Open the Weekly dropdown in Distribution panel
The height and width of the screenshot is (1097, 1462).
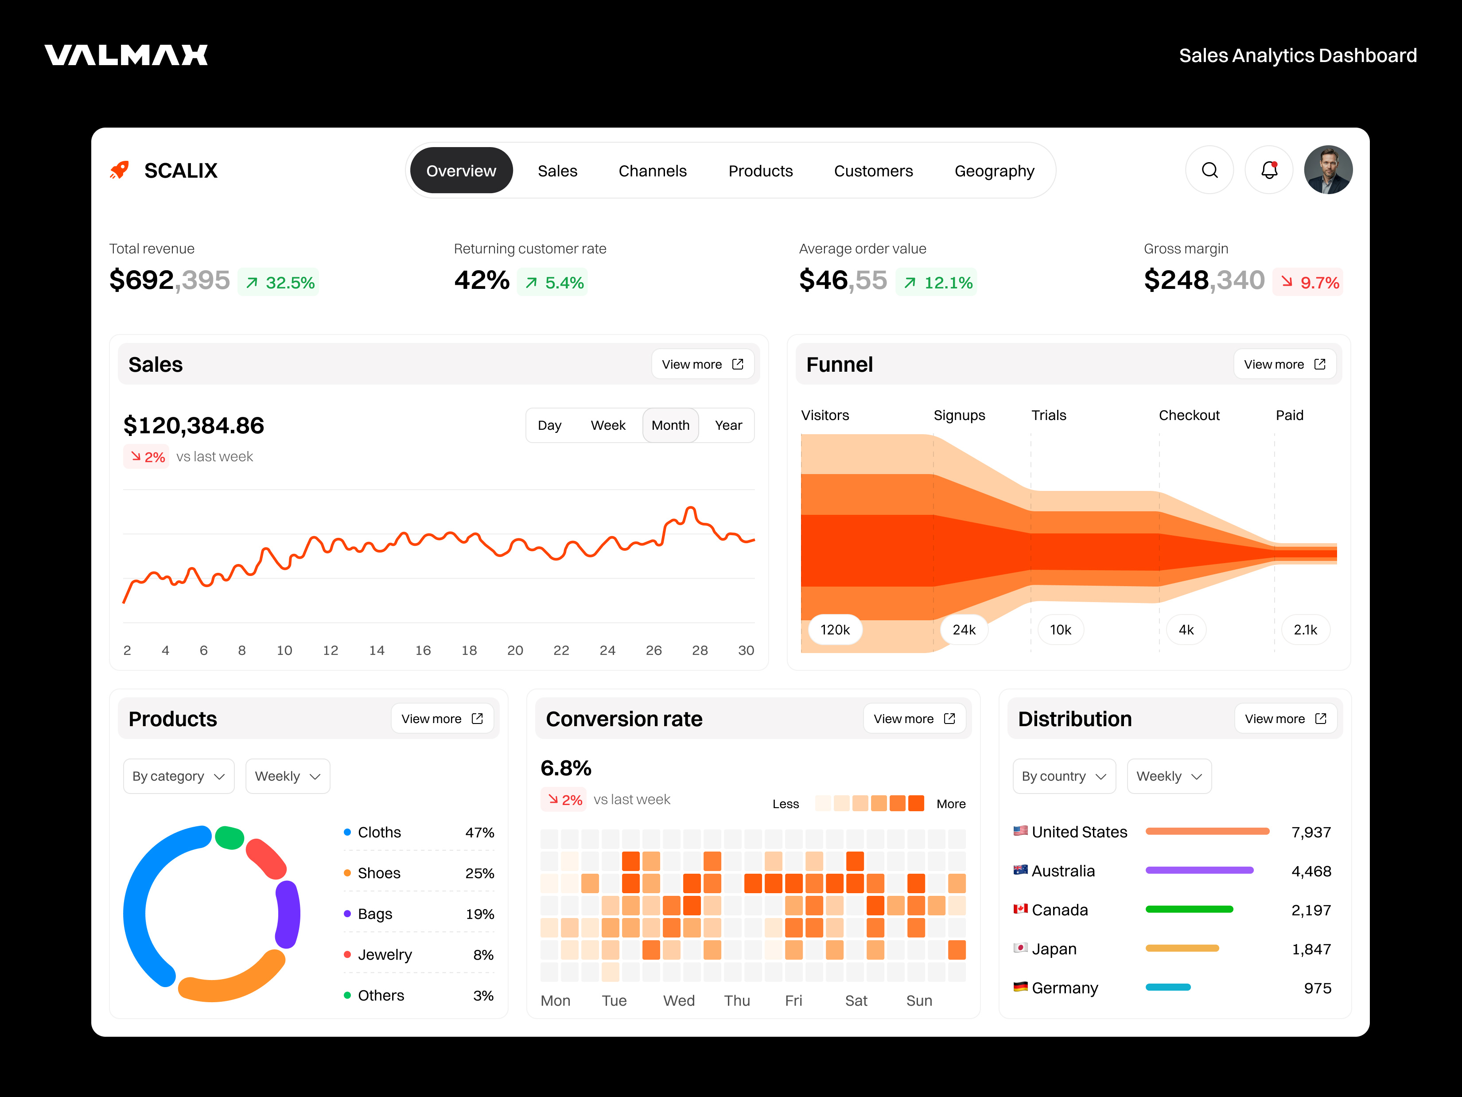1169,776
